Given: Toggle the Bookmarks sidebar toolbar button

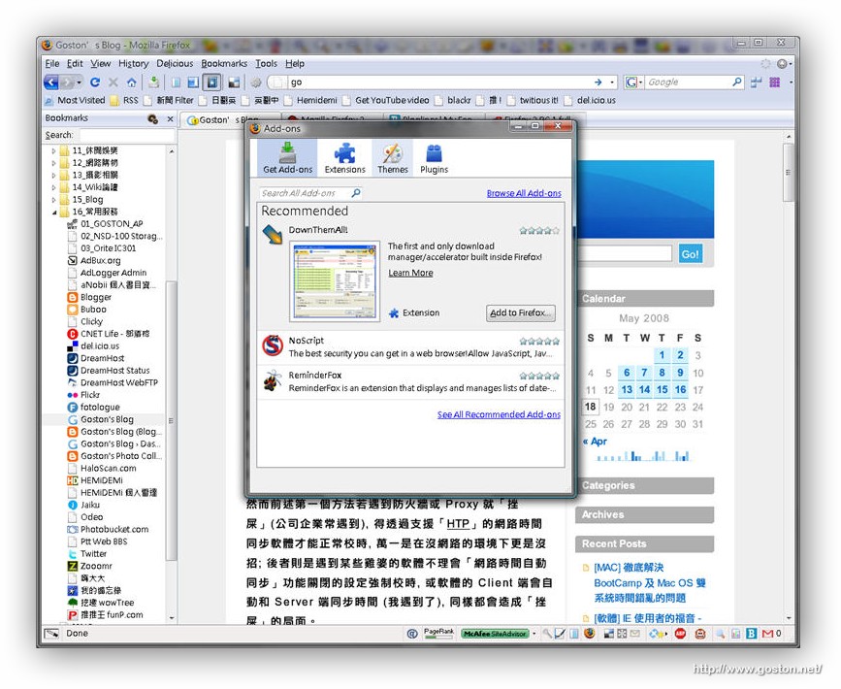Looking at the screenshot, I should 212,82.
